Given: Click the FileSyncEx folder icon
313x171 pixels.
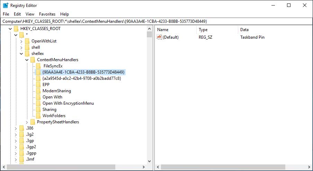Looking at the screenshot, I should click(38, 66).
